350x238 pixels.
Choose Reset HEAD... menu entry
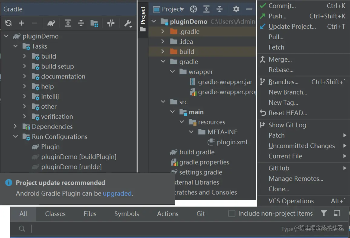pos(303,113)
